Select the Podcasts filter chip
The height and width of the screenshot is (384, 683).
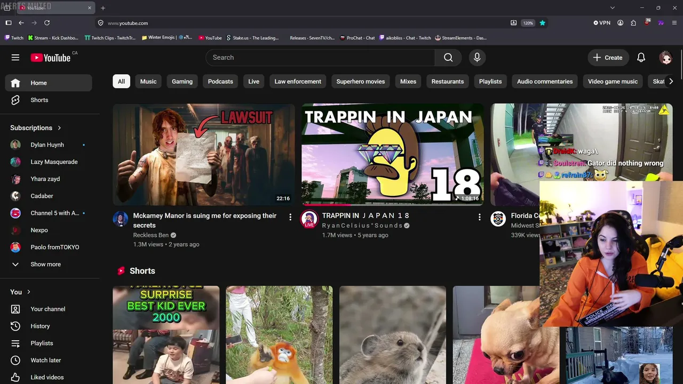[x=220, y=82]
